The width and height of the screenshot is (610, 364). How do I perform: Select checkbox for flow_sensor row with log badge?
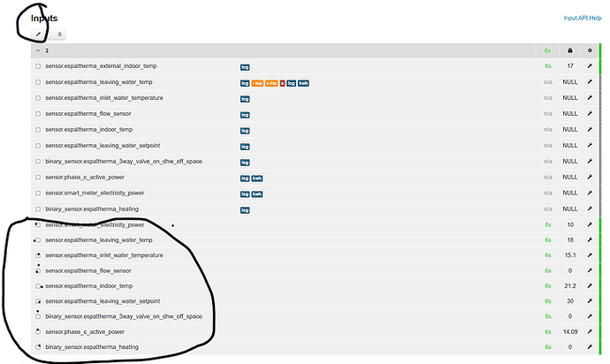coord(37,114)
